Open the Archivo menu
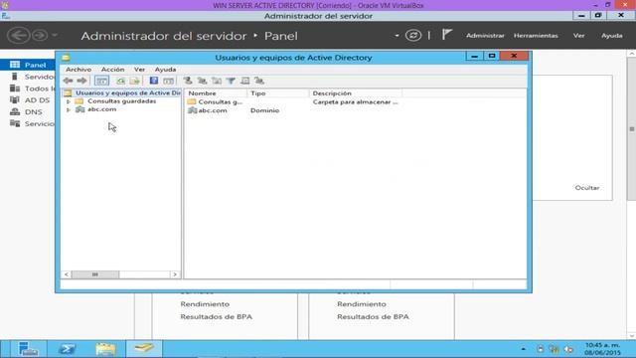This screenshot has width=636, height=358. pos(79,70)
